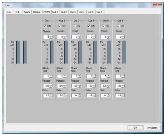This screenshot has height=134, width=164.
Task: Confirm with the OK button
Action: (x=135, y=128)
